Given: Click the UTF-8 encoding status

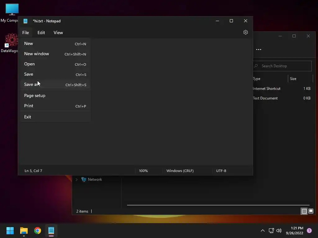Looking at the screenshot, I should (x=221, y=171).
